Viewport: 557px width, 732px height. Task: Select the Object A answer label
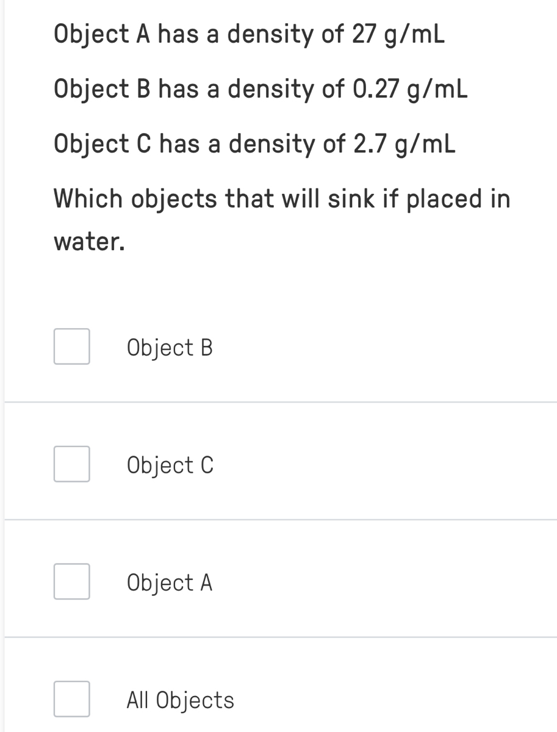point(170,583)
